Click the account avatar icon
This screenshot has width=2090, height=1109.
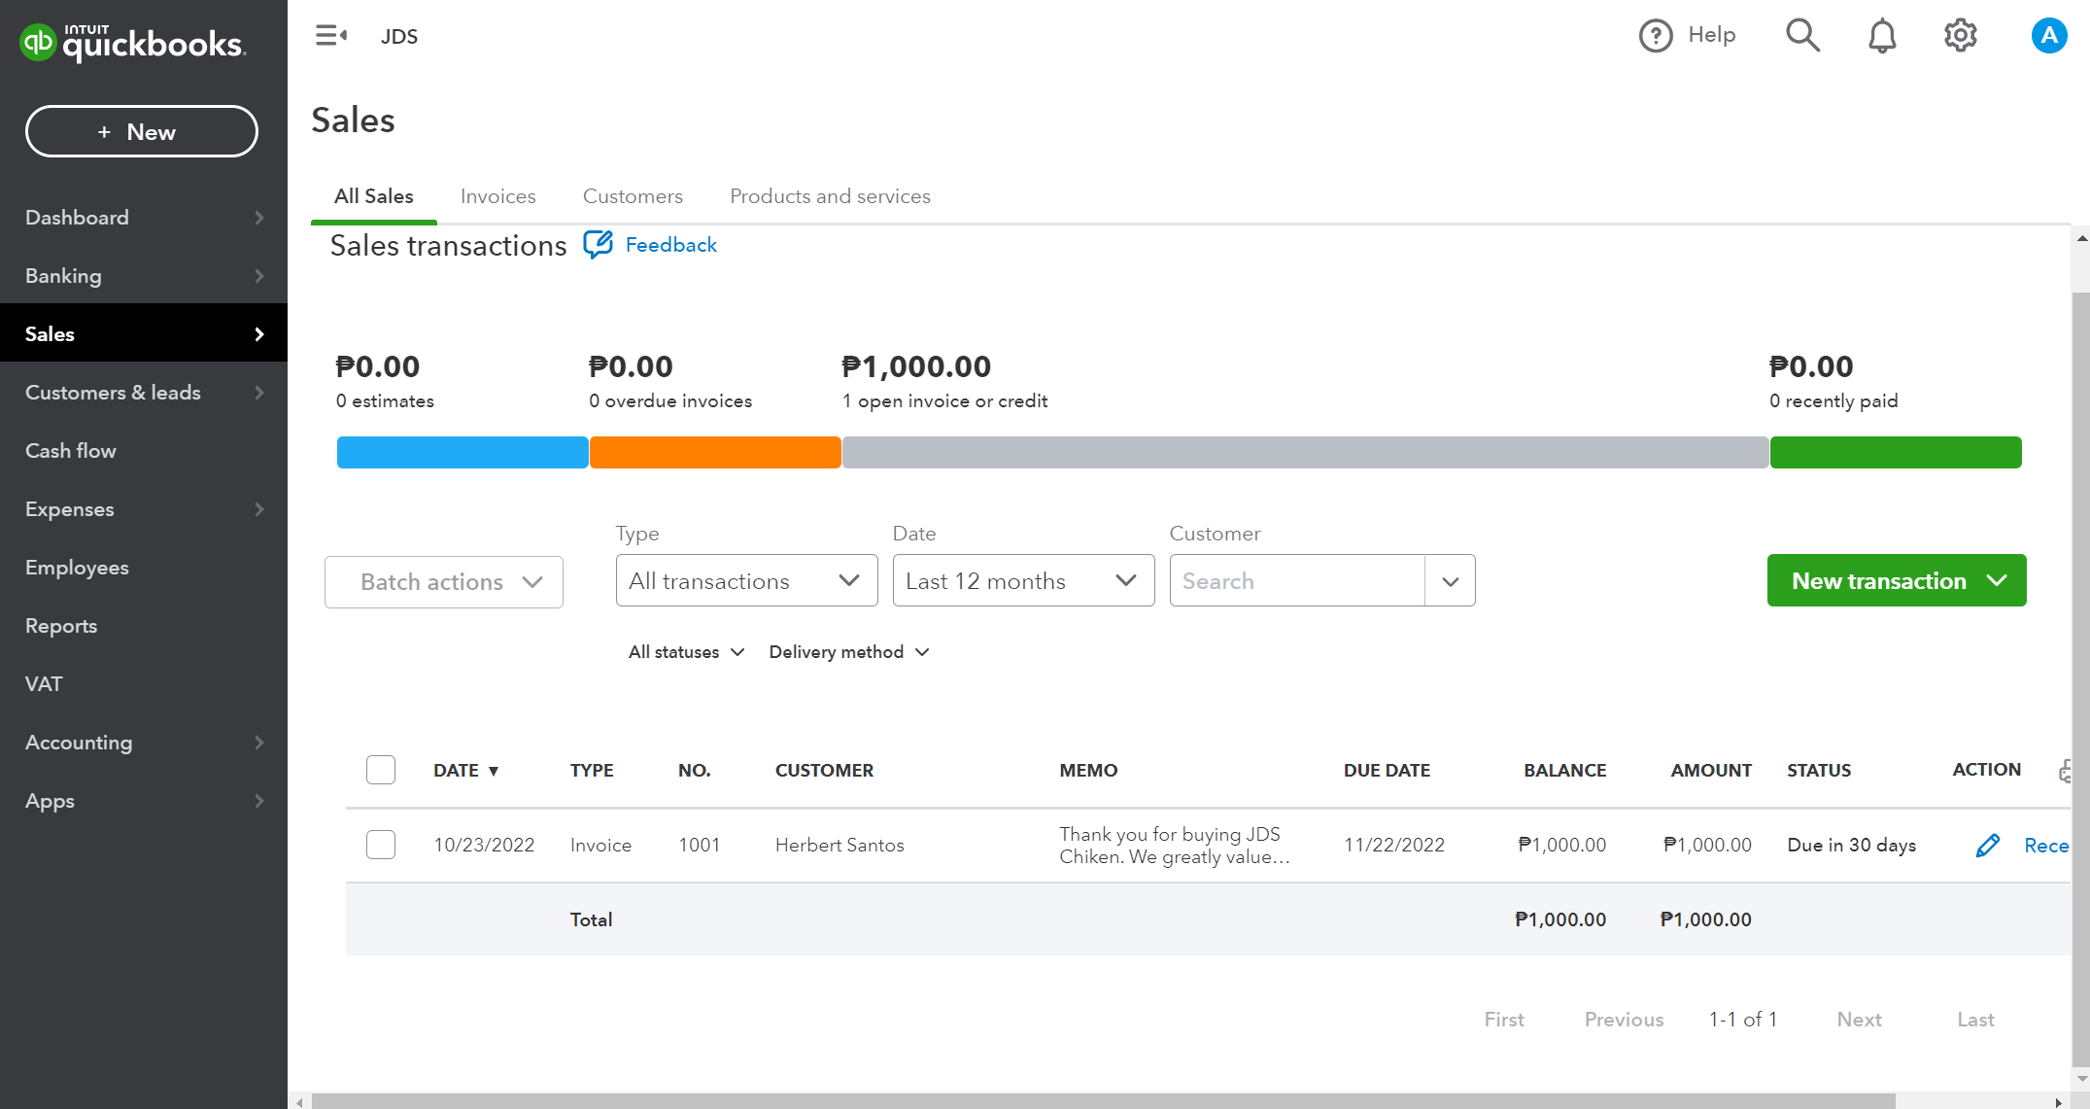(2048, 36)
